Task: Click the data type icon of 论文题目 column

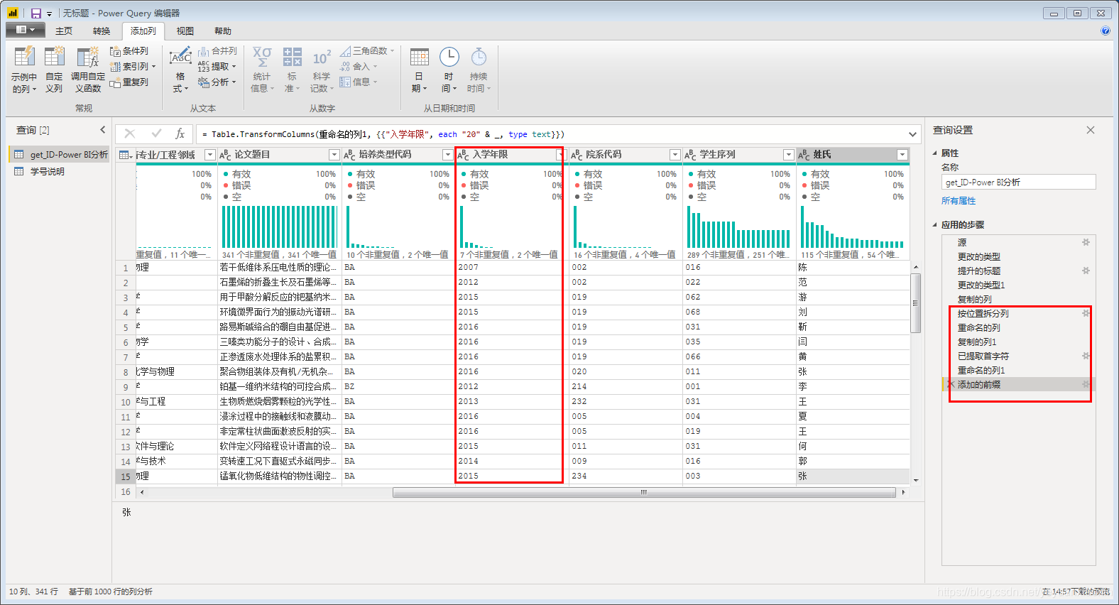Action: coord(225,155)
